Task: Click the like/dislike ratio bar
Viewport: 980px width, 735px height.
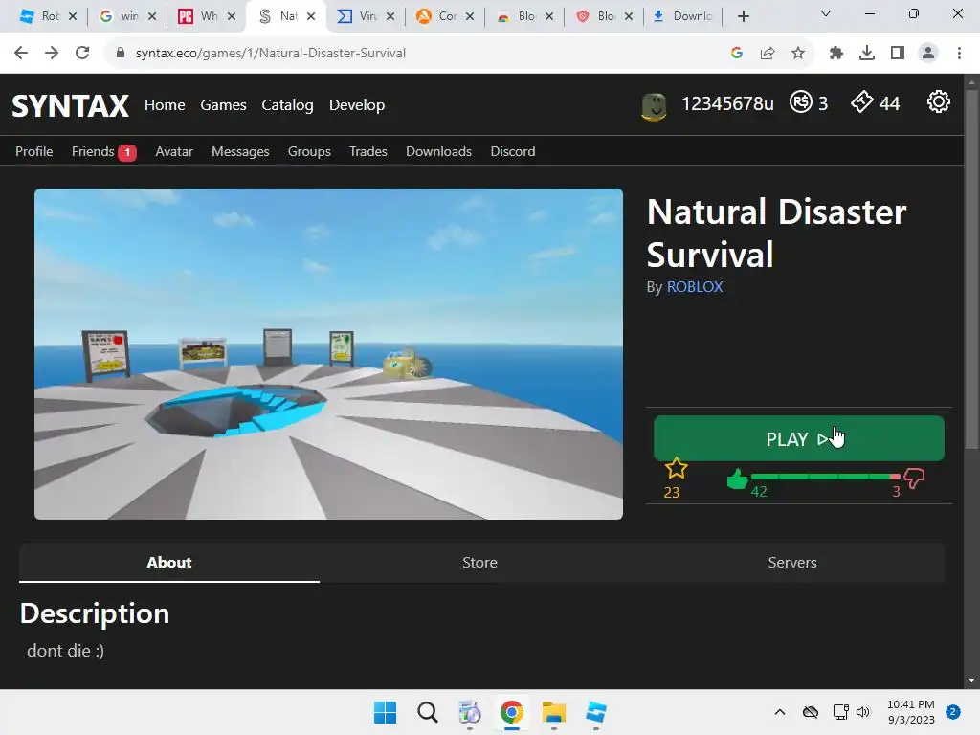Action: coord(826,477)
